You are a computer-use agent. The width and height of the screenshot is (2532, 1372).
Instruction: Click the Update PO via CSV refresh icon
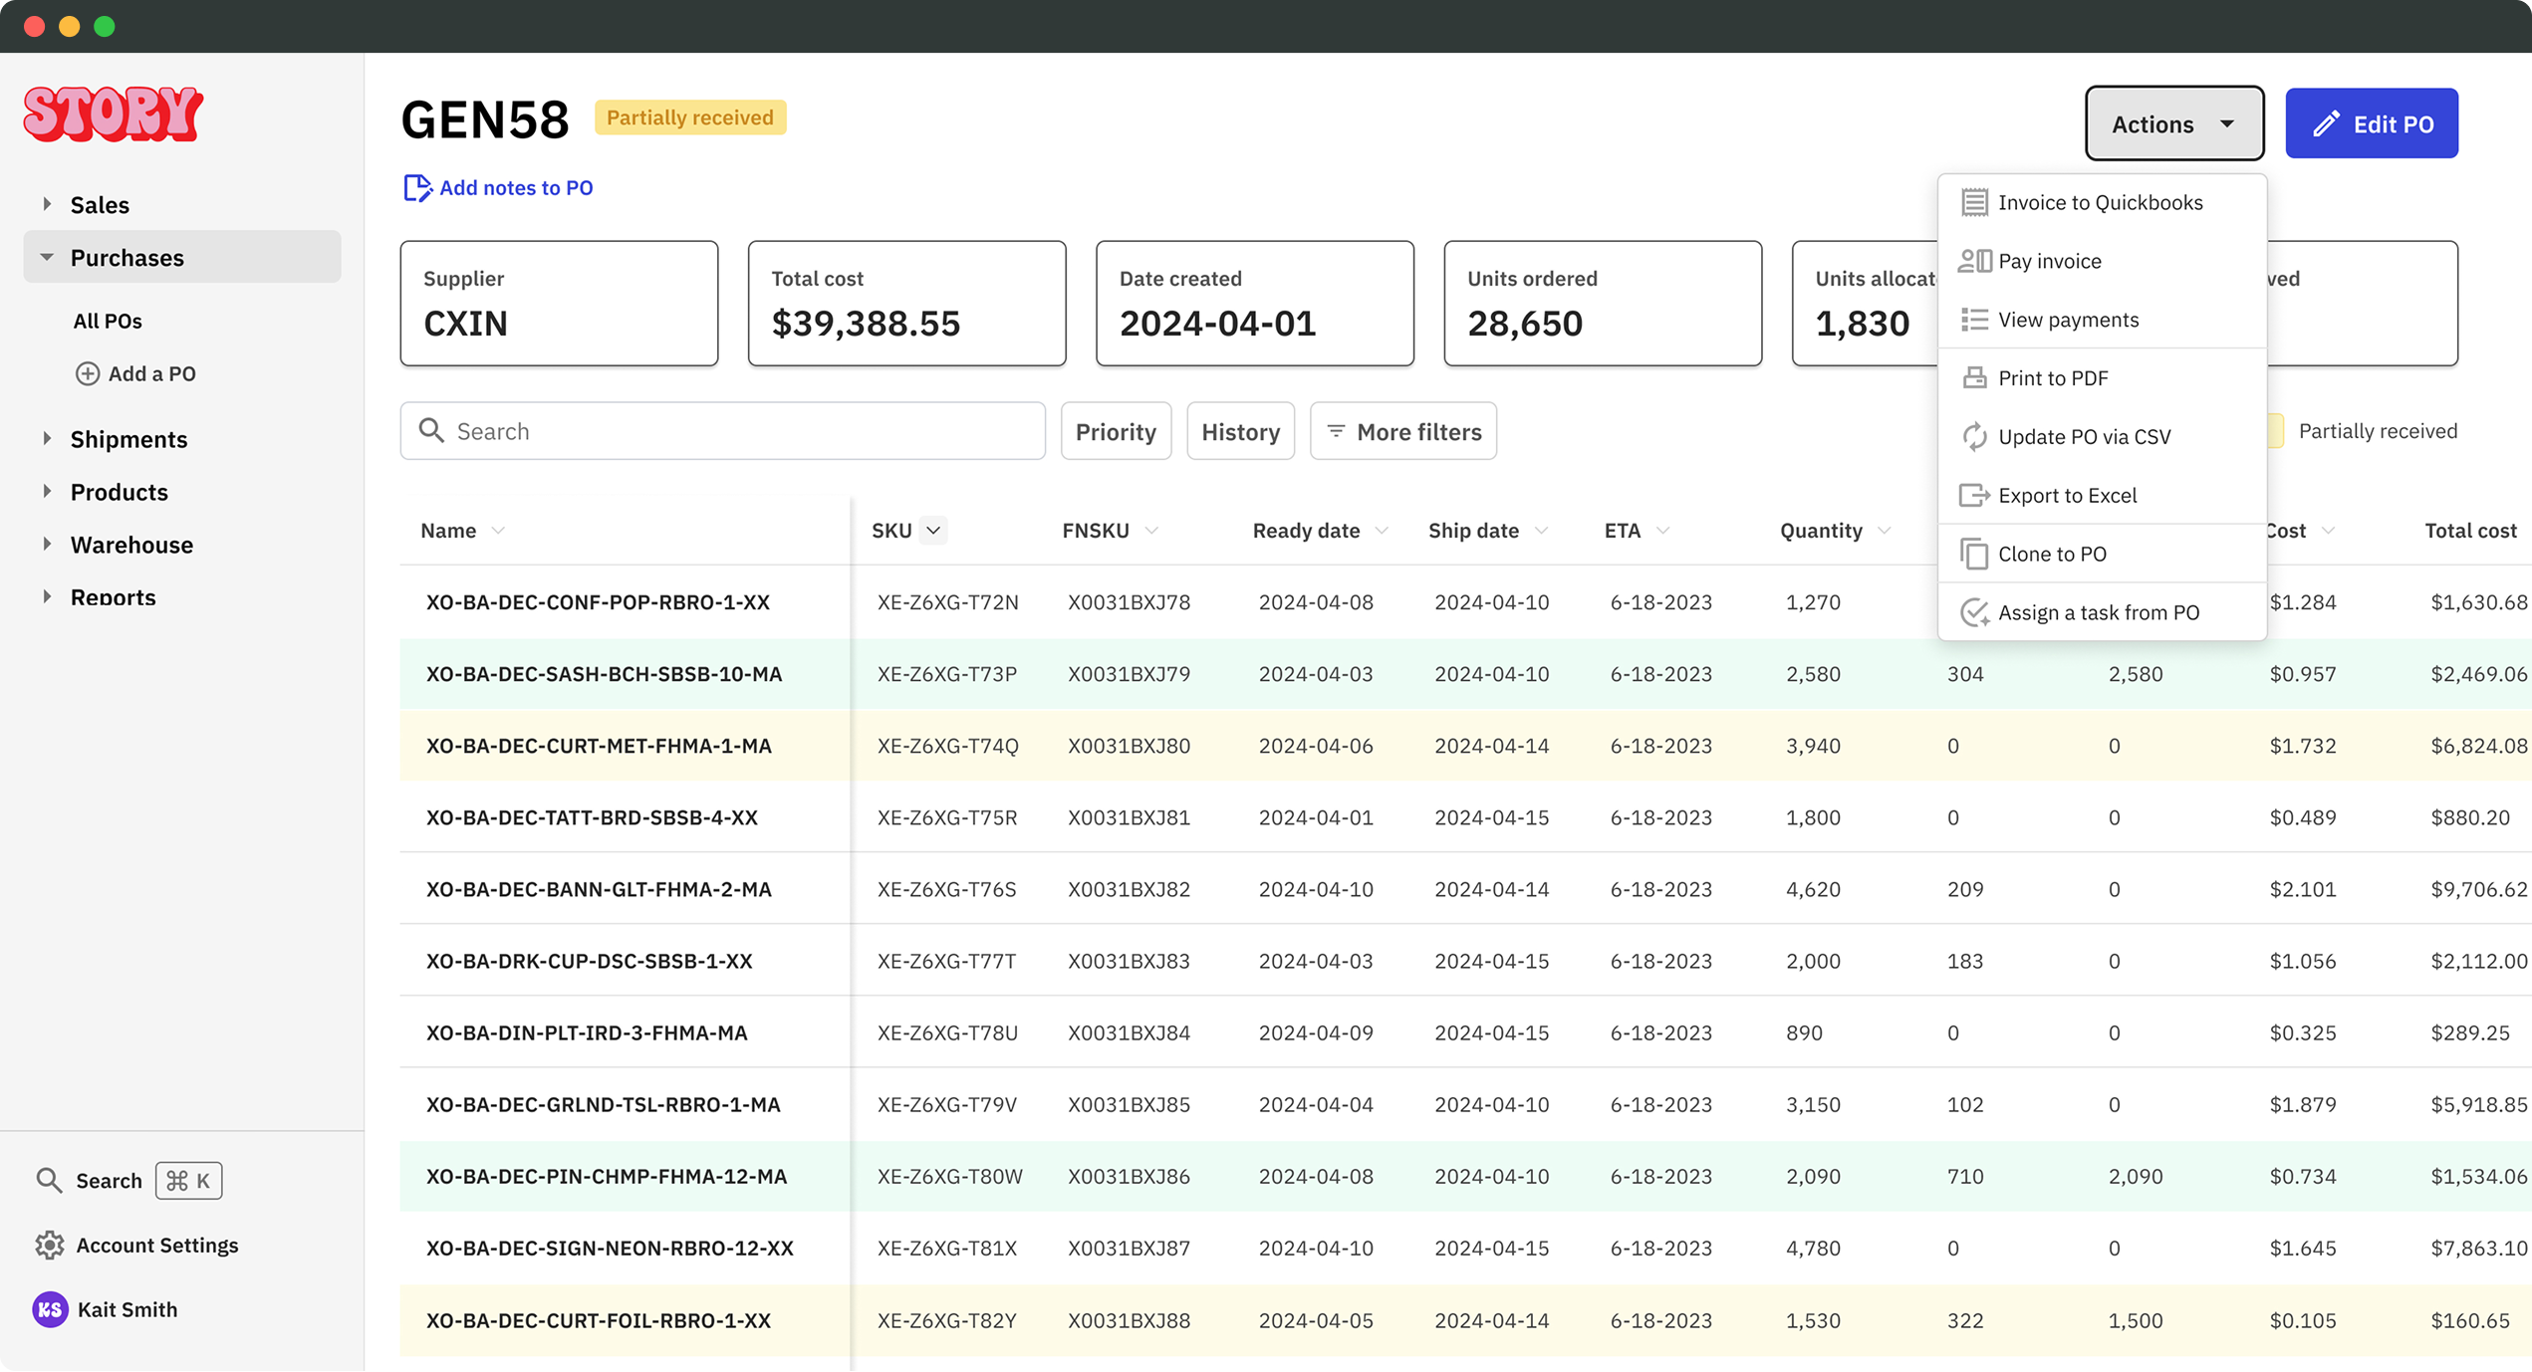(x=1974, y=436)
